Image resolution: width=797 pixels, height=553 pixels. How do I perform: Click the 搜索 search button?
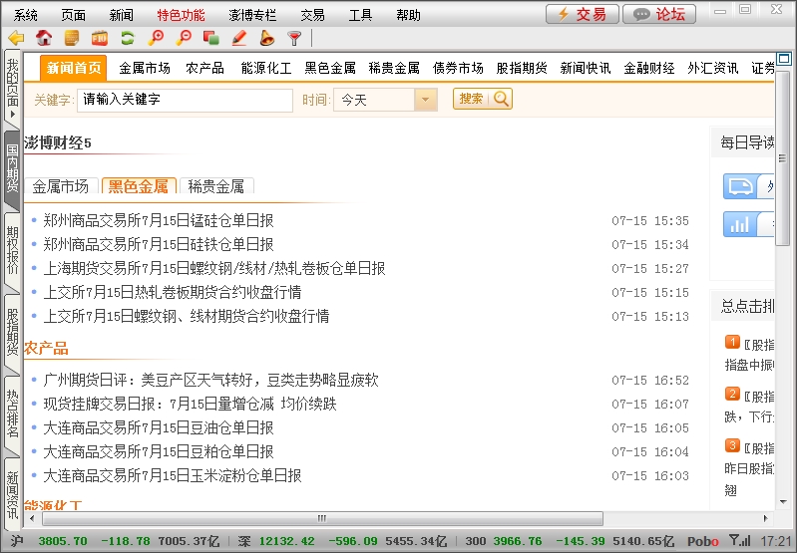point(483,99)
